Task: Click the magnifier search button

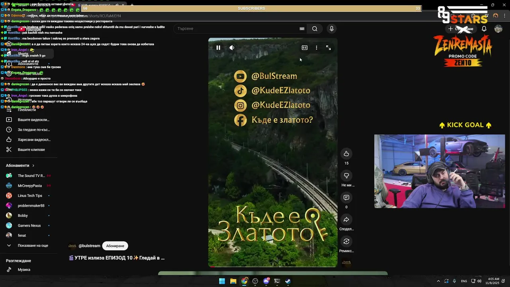Action: click(x=315, y=29)
